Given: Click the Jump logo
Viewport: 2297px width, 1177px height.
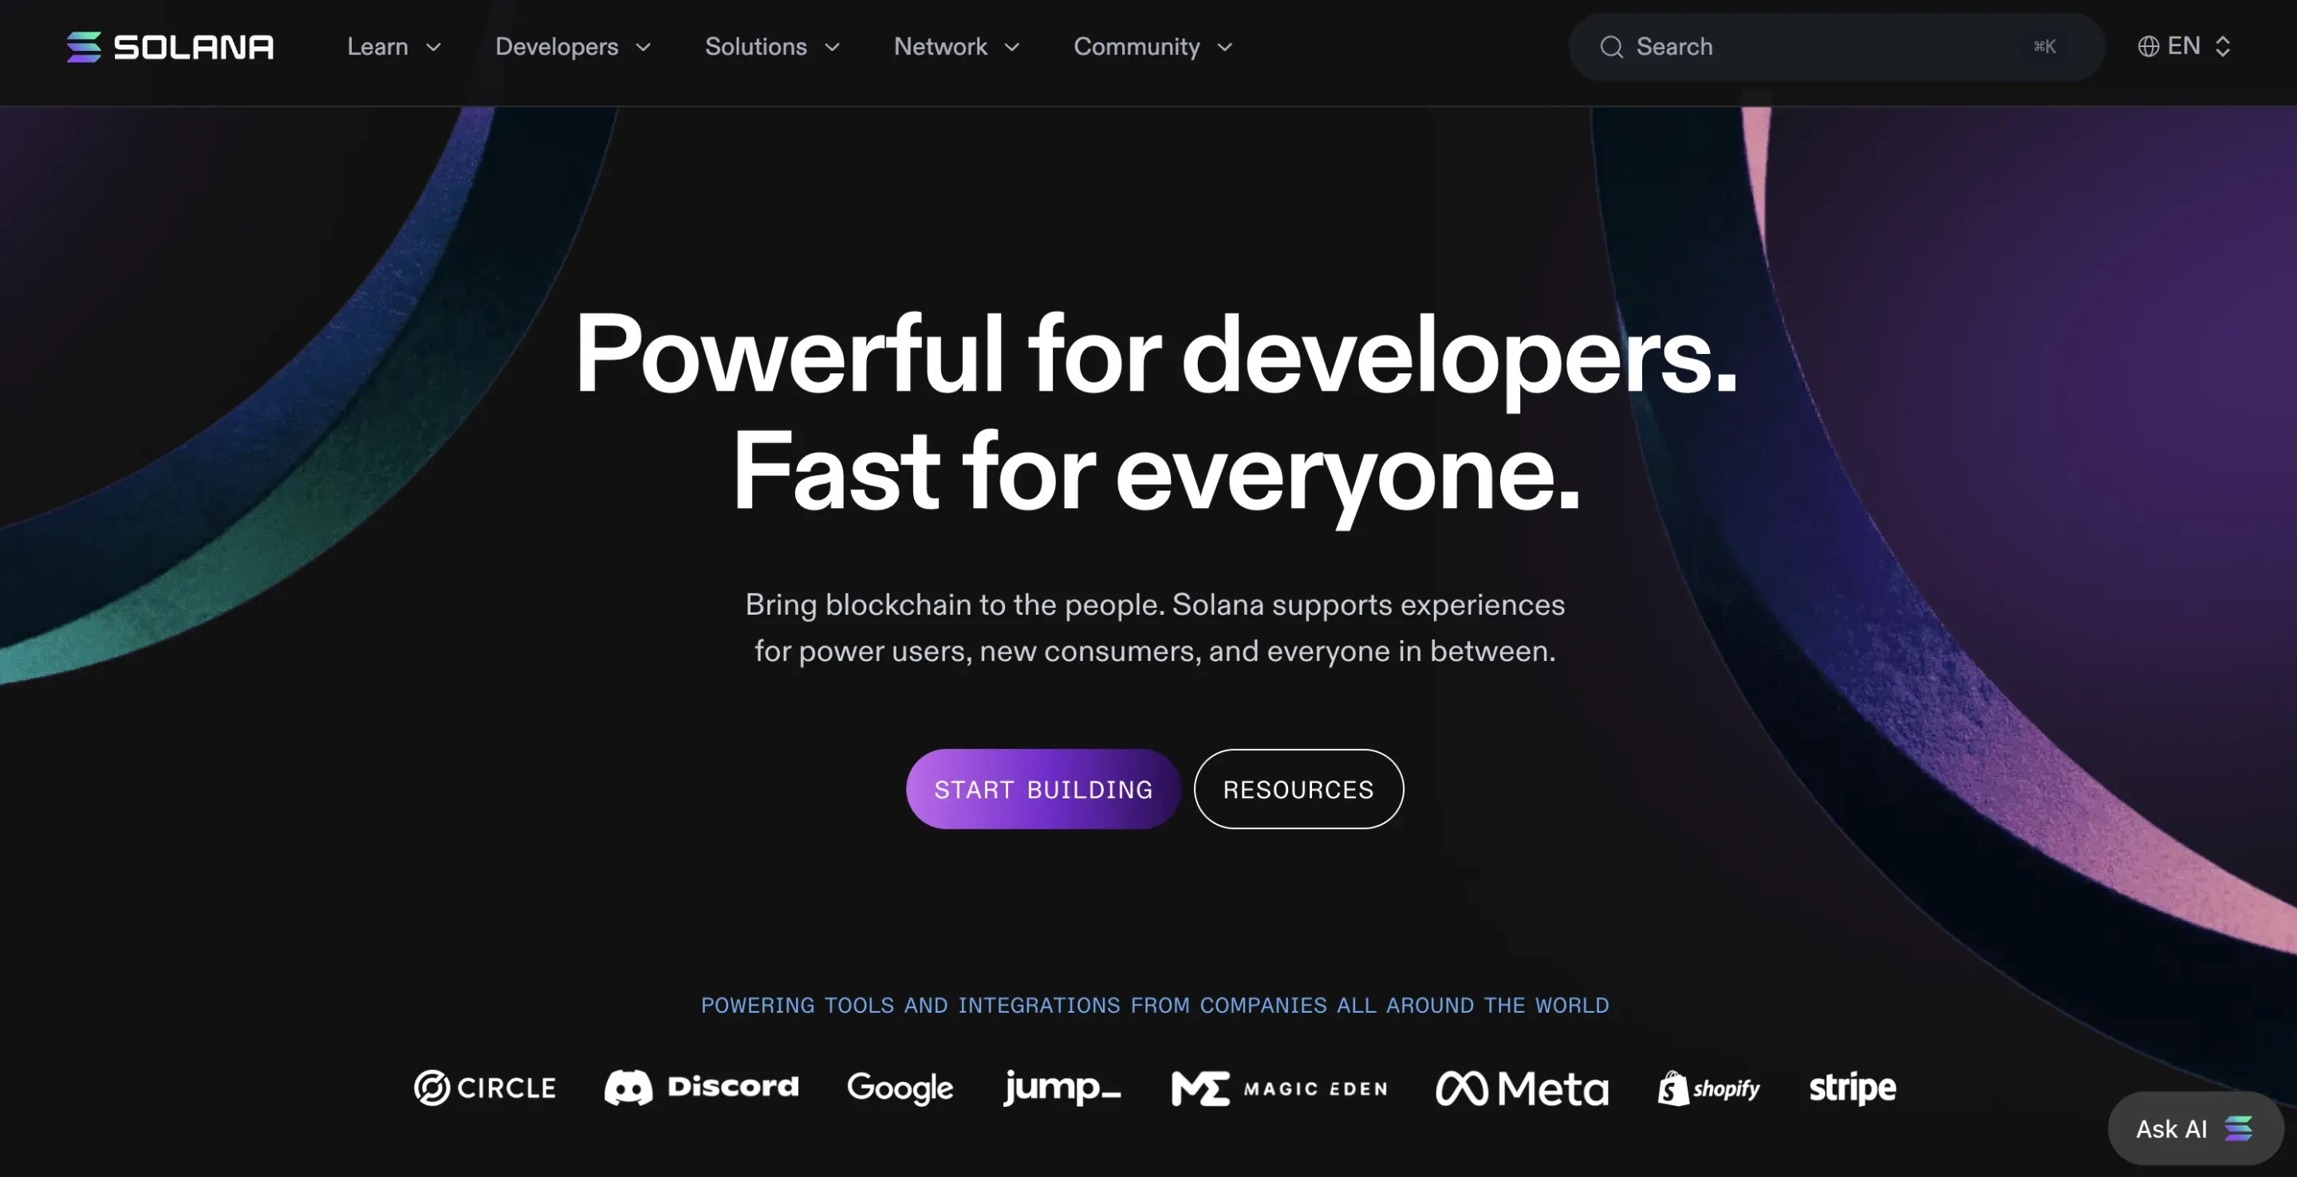Looking at the screenshot, I should (x=1061, y=1088).
